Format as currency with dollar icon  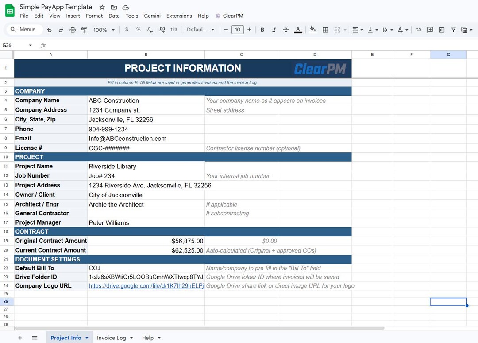(x=127, y=30)
